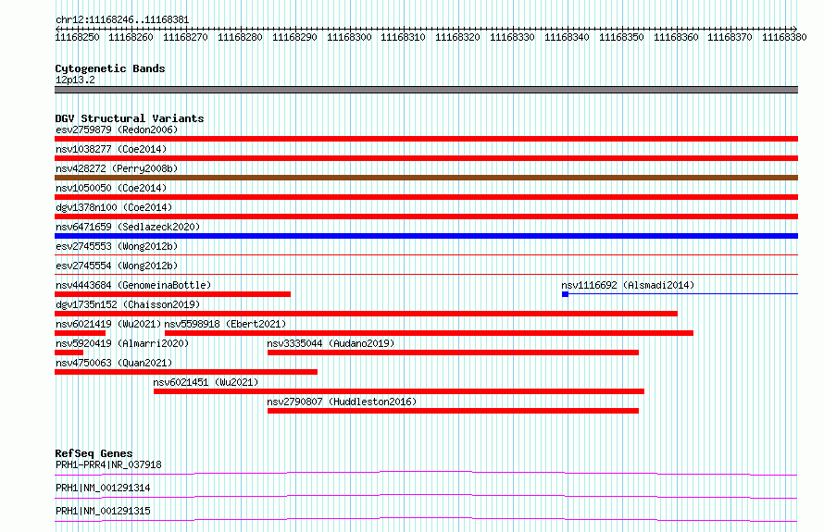This screenshot has height=532, width=824.
Task: Click the DGV Structural Variants track title
Action: (x=130, y=118)
